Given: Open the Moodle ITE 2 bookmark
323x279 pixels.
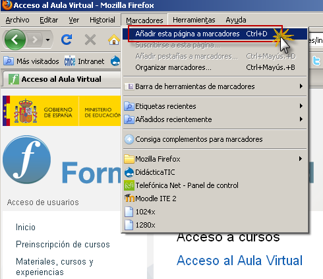Looking at the screenshot, I should click(215, 199).
